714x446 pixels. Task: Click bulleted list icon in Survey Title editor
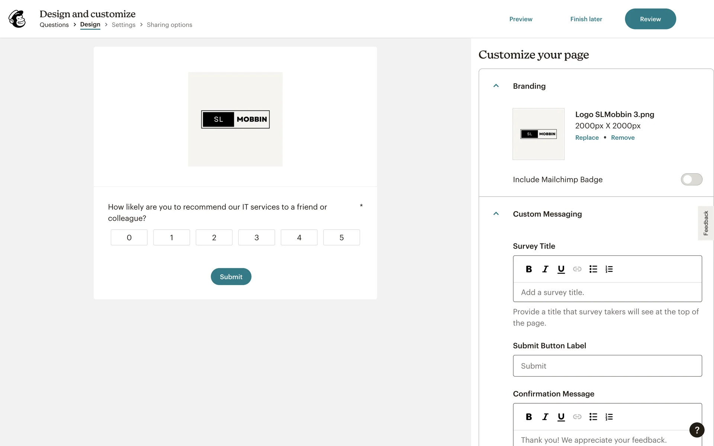point(593,269)
